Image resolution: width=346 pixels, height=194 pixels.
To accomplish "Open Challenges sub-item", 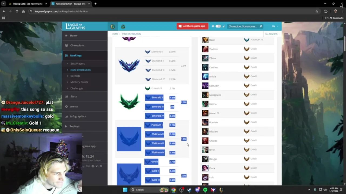I will [77, 88].
